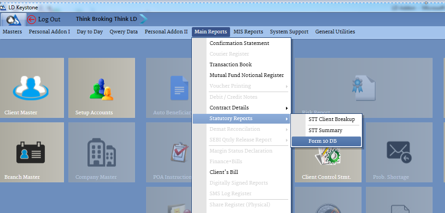
Task: Open the Day to Day menu
Action: pyautogui.click(x=90, y=32)
